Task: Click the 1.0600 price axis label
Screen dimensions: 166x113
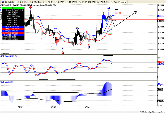Action: [161, 49]
